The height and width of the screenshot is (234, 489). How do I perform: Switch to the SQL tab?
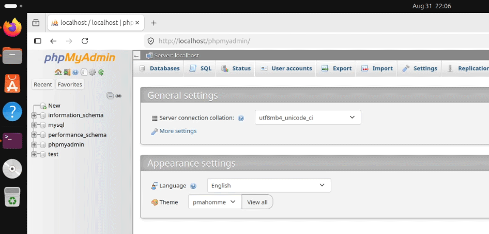[x=200, y=68]
